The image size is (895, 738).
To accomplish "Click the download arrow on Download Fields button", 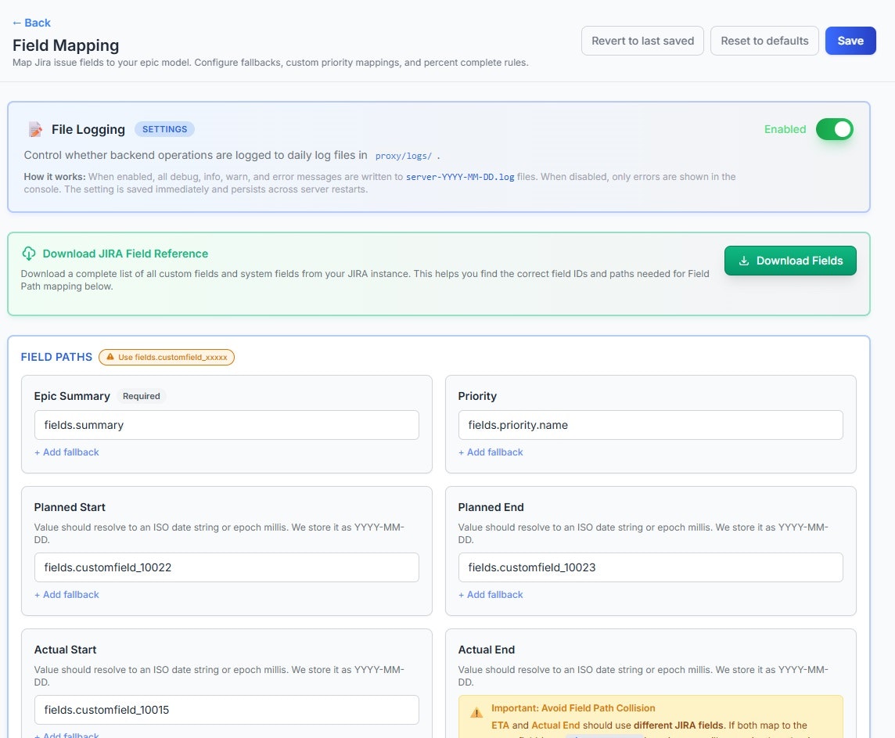I will tap(744, 260).
